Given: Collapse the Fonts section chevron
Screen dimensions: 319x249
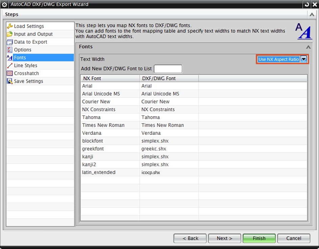Looking at the screenshot, I should point(308,47).
